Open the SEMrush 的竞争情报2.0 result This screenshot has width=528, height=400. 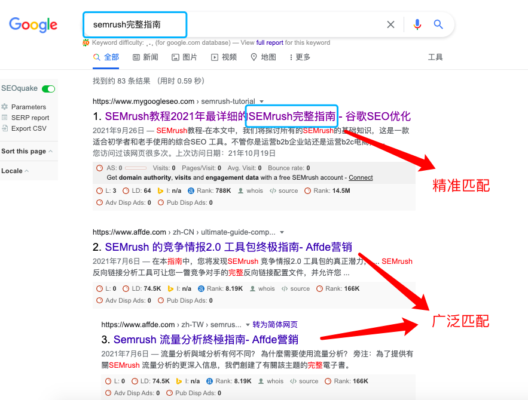click(x=228, y=247)
